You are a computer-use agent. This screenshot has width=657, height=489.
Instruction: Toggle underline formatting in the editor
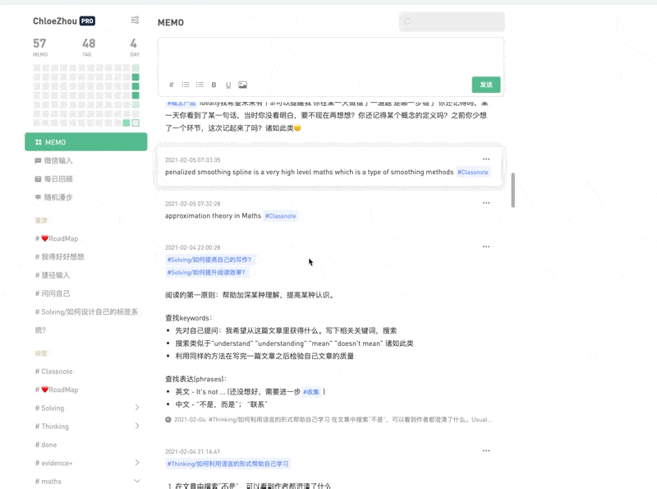point(228,85)
